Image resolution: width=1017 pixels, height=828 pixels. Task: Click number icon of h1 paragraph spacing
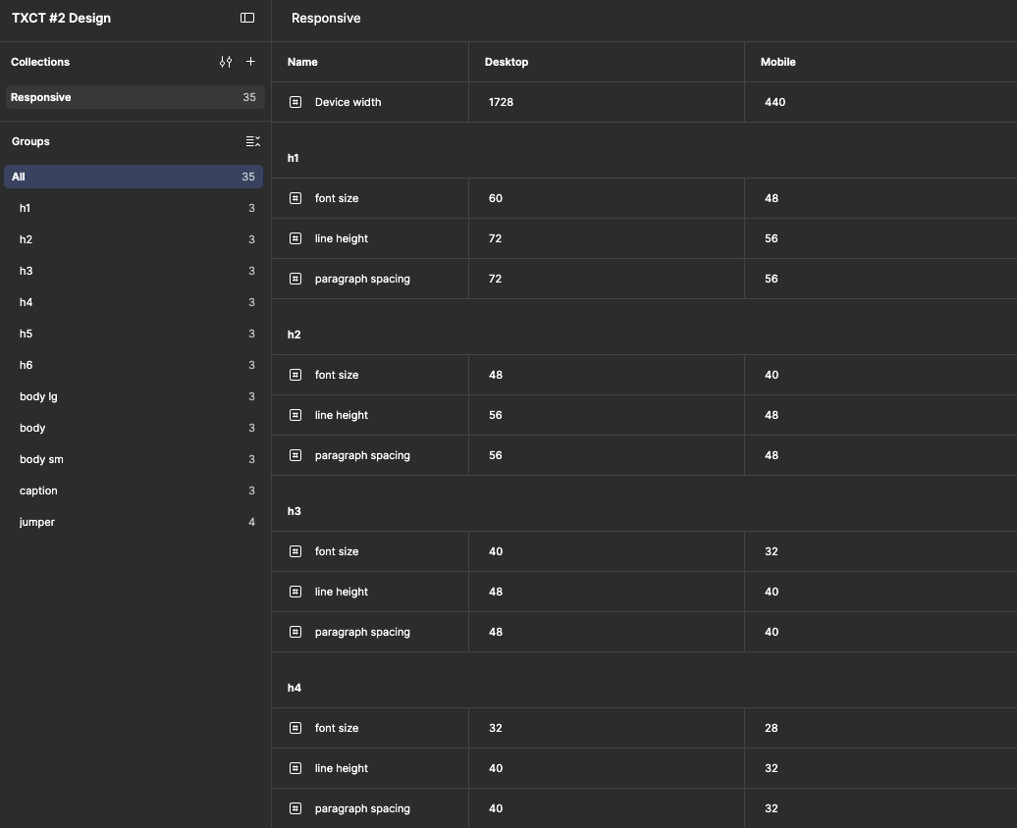[295, 279]
